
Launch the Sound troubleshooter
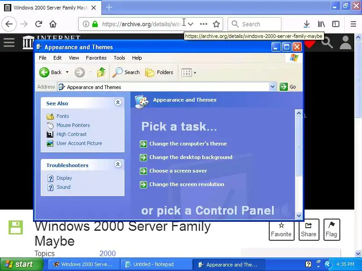tap(63, 187)
